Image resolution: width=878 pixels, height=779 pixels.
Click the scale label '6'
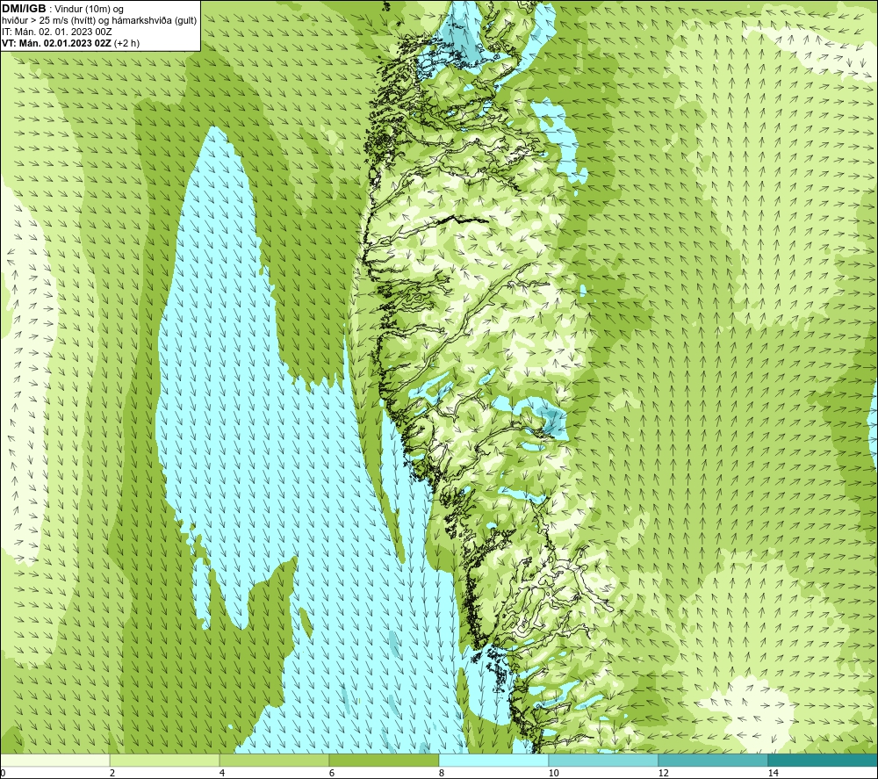(332, 773)
